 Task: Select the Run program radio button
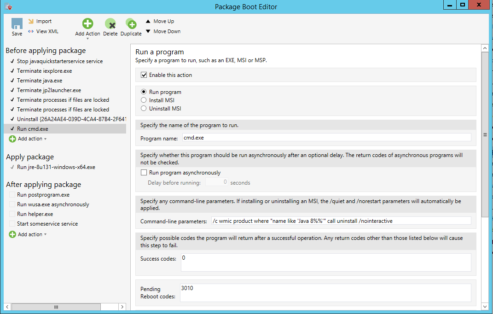[x=144, y=92]
